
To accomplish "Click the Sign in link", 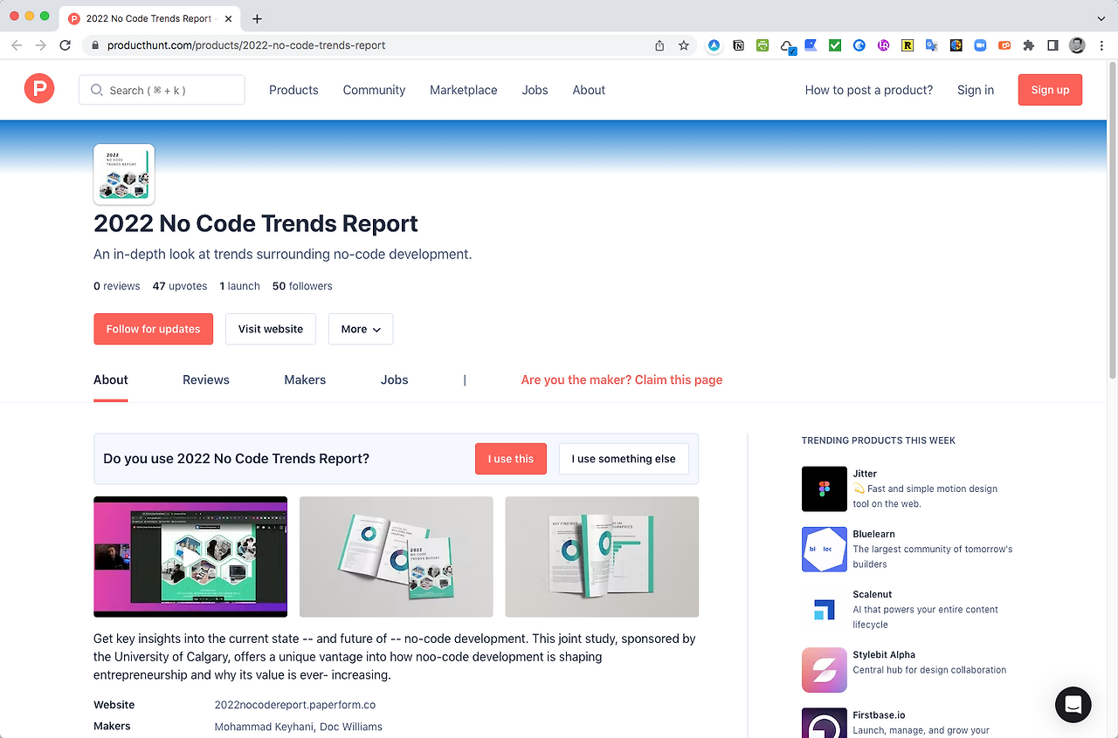I will click(x=976, y=90).
